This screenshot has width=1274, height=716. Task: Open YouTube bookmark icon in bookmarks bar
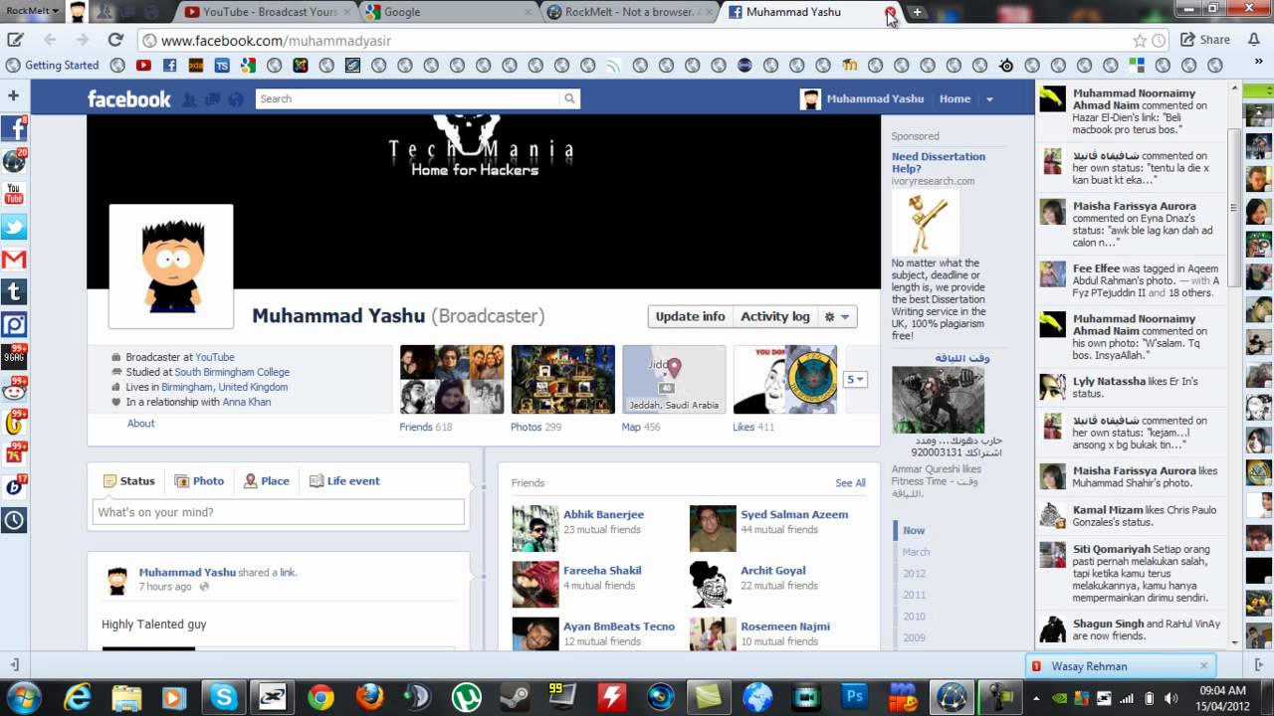coord(143,65)
